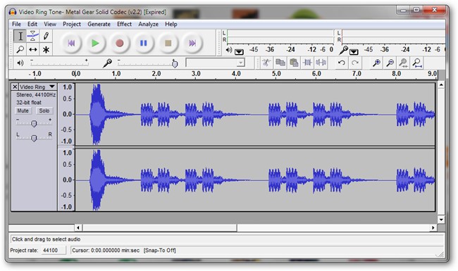This screenshot has width=458, height=271.
Task: Adjust the input volume slider
Action: point(147,63)
